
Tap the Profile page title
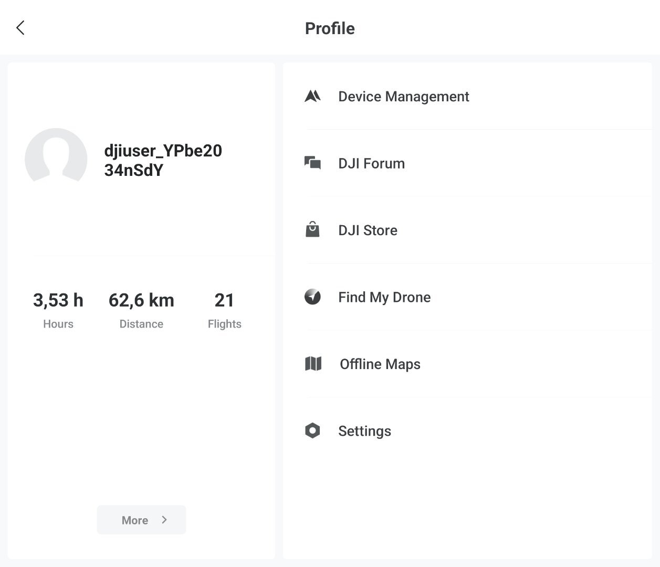click(330, 28)
